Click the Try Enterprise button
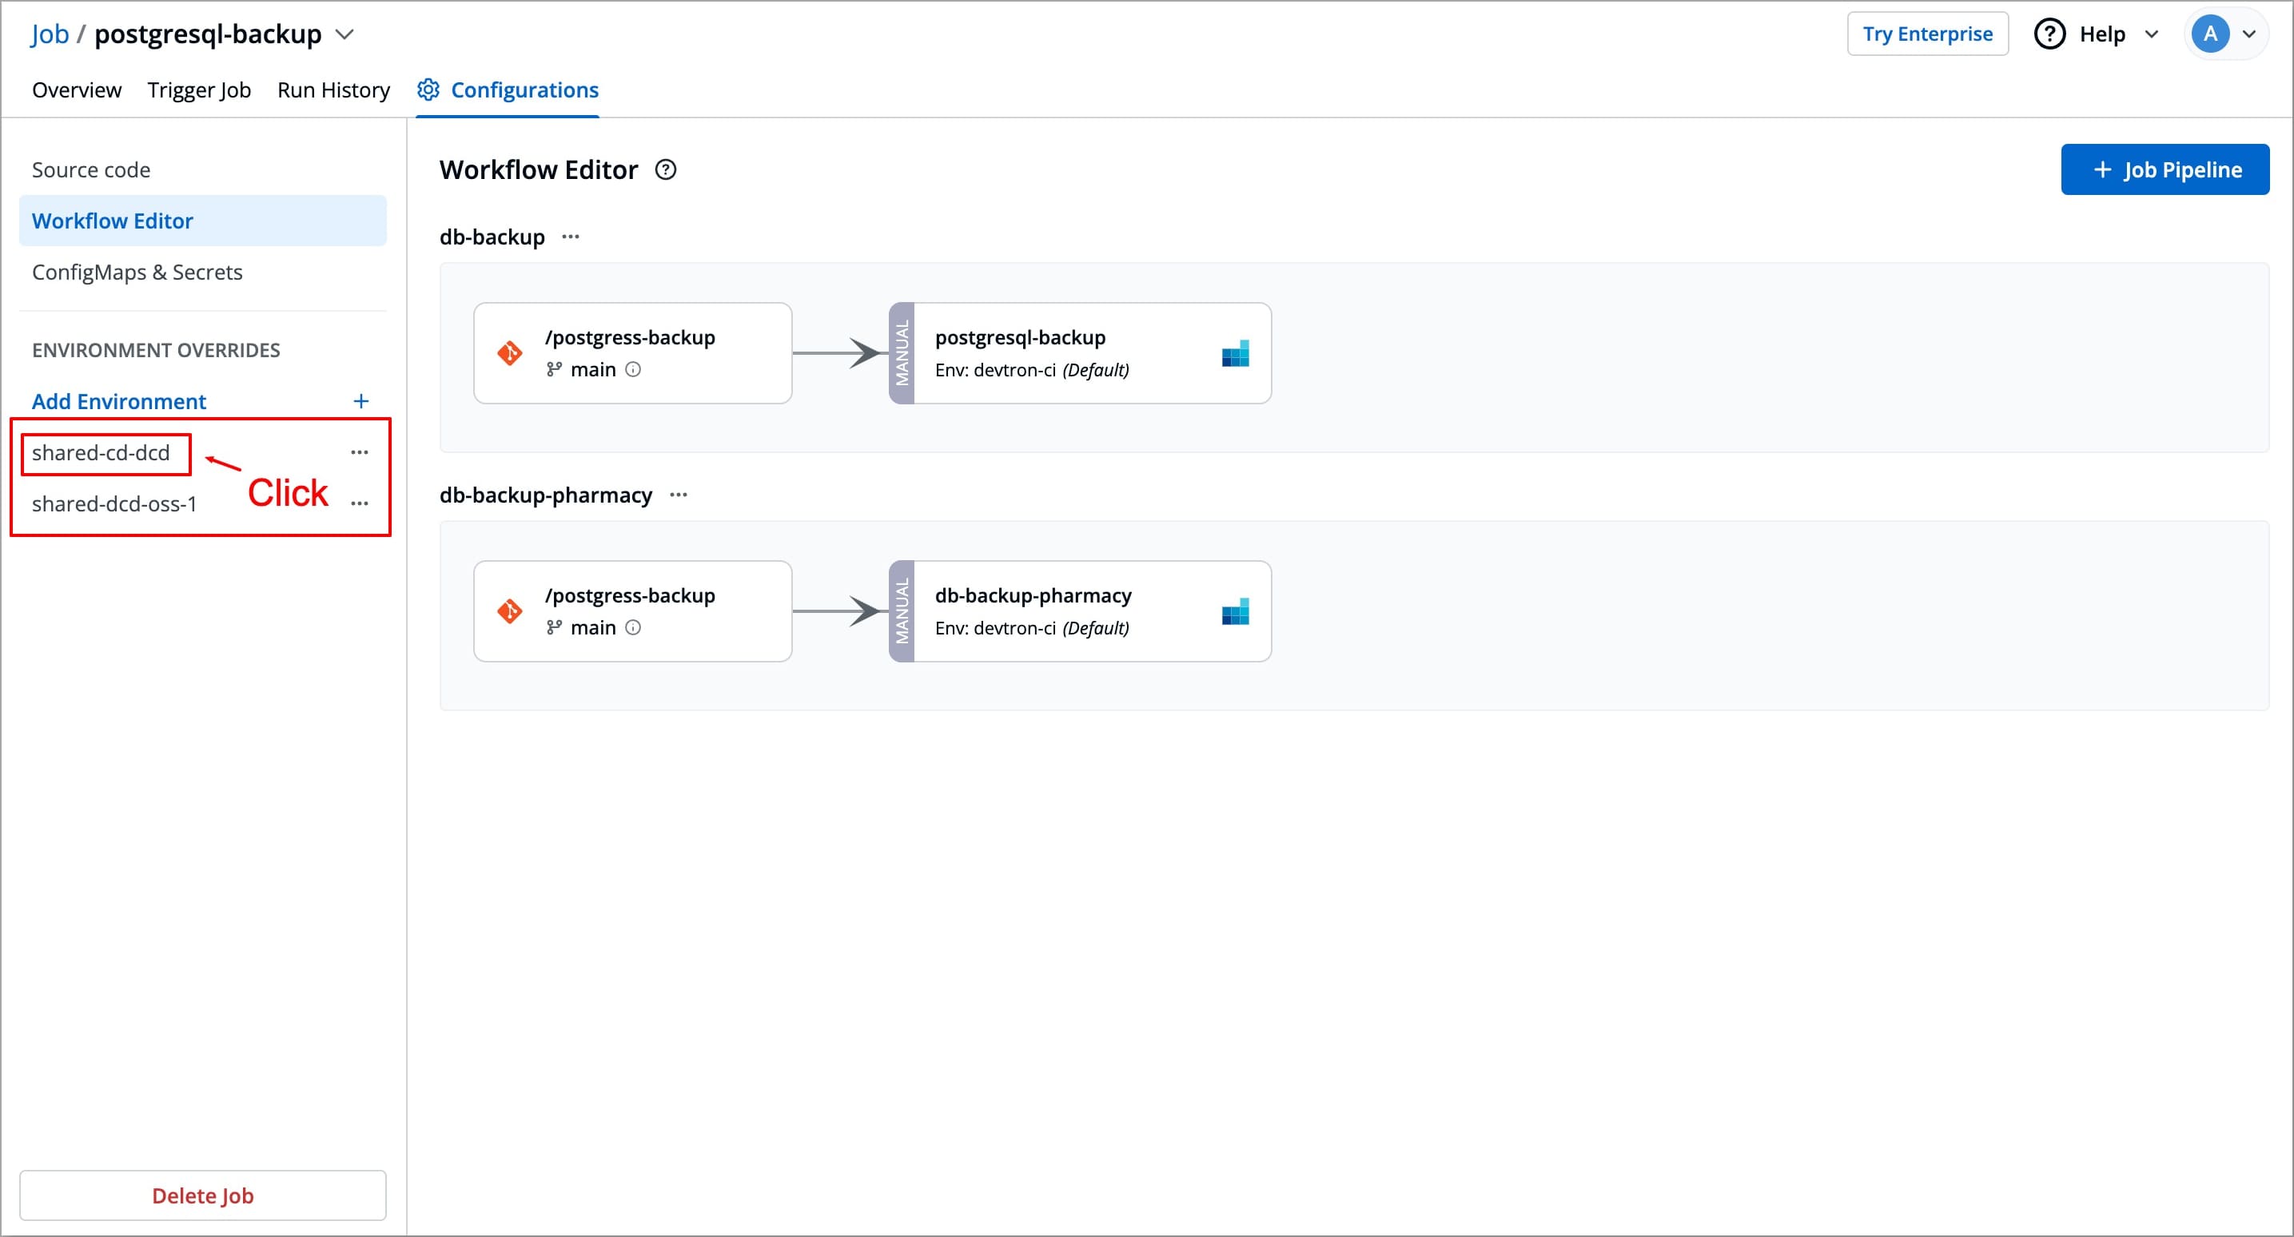The height and width of the screenshot is (1237, 2294). [x=1927, y=34]
